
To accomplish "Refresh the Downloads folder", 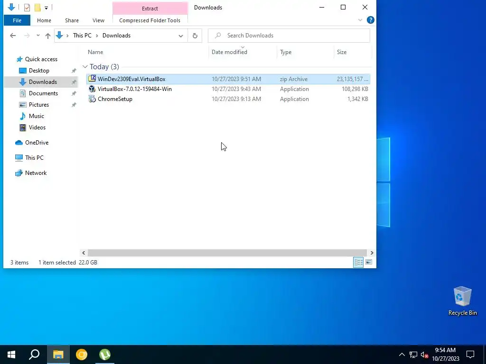I will click(x=195, y=36).
